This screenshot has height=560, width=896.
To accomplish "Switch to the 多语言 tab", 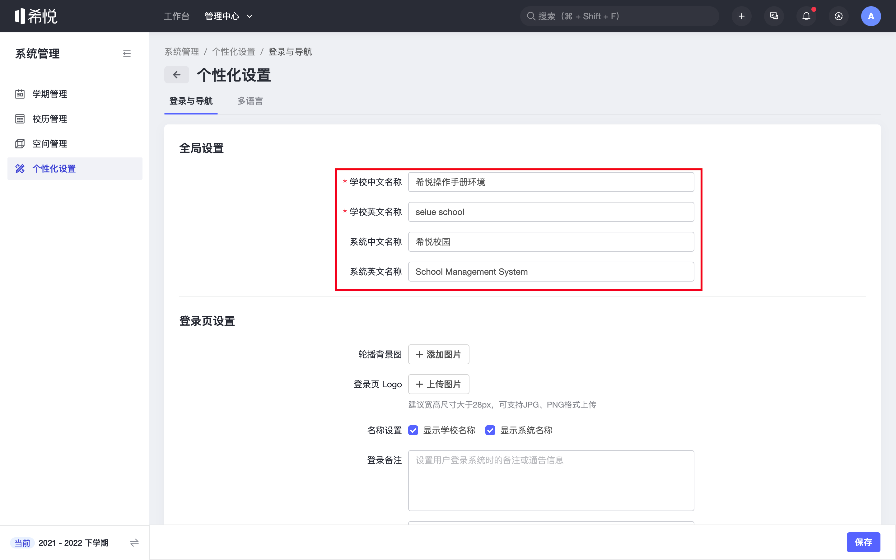I will [250, 101].
